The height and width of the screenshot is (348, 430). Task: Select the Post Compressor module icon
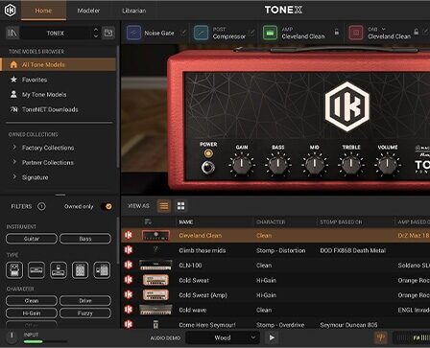pyautogui.click(x=201, y=33)
